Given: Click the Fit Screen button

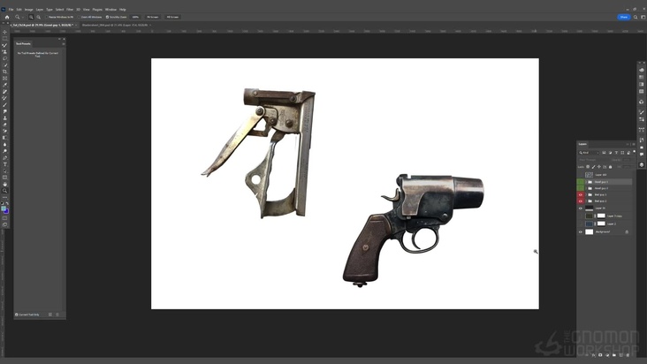Looking at the screenshot, I should click(152, 17).
